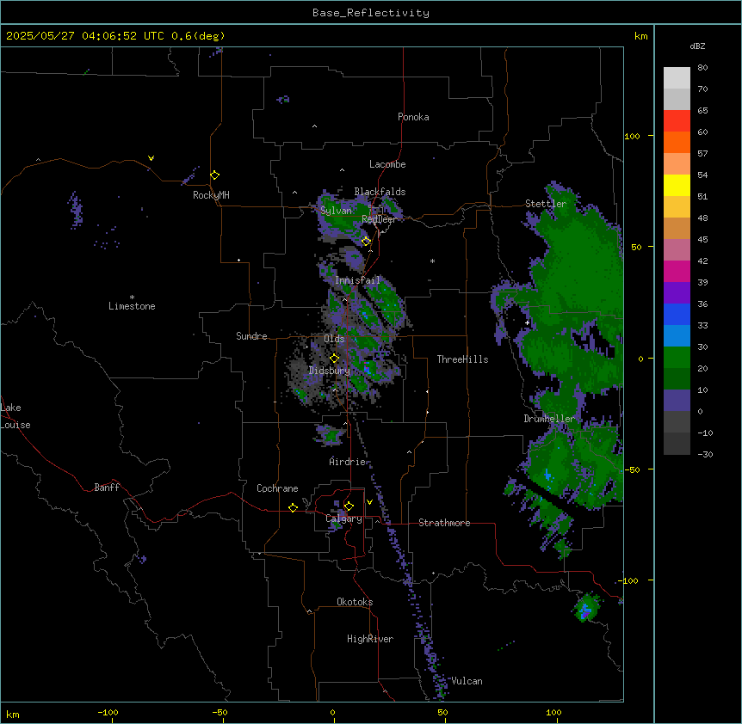742x724 pixels.
Task: Click the magenta swatch in dBZ legend
Action: 677,271
